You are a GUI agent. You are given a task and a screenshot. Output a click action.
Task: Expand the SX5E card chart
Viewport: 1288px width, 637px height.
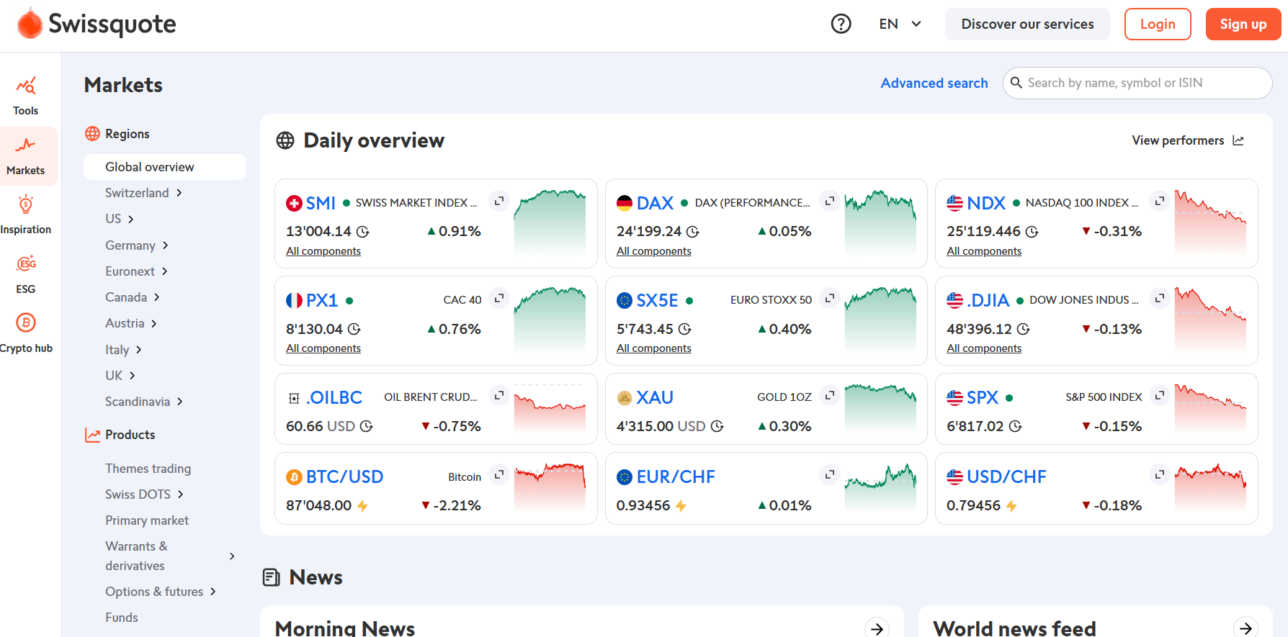coord(830,298)
